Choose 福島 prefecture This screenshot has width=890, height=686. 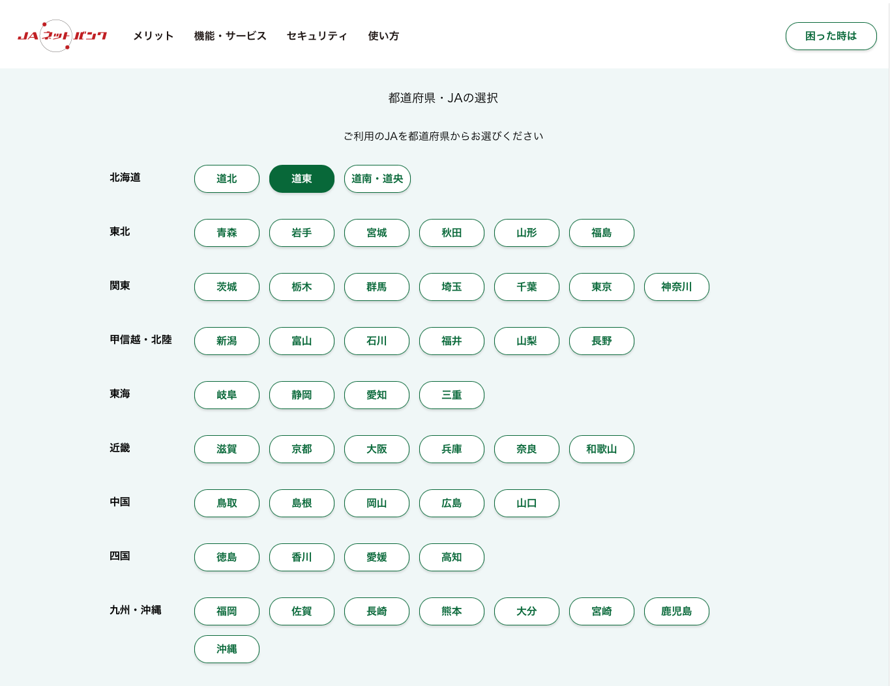[602, 233]
